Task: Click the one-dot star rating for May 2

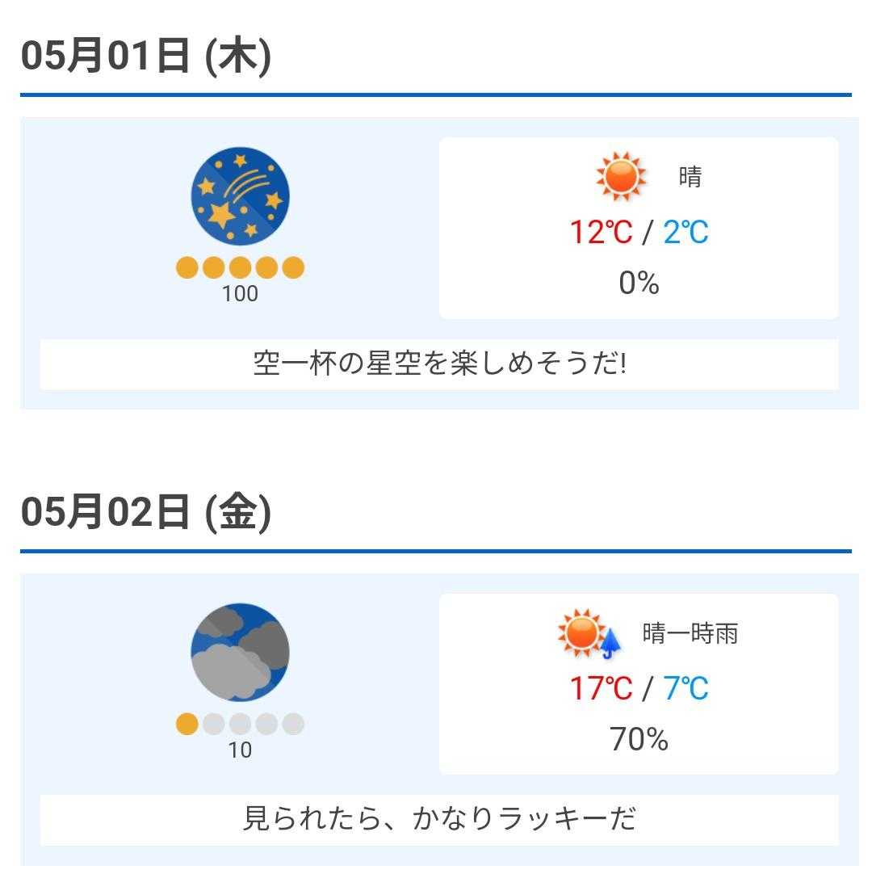Action: point(240,724)
